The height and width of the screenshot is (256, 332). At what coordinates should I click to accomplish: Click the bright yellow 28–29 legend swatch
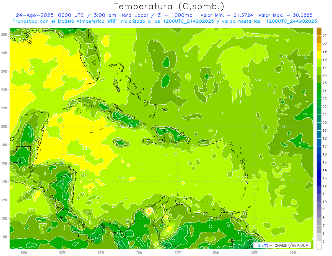point(319,55)
